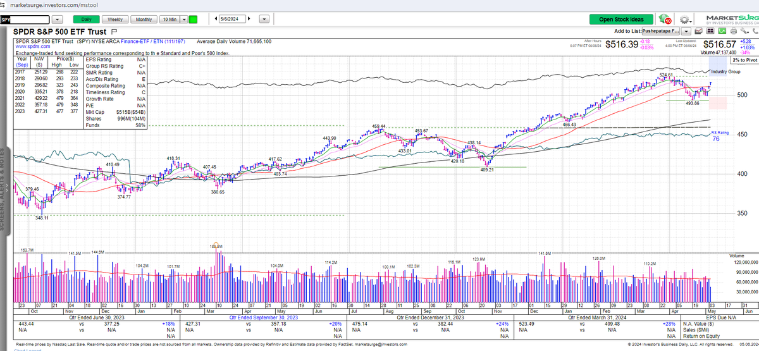Click the 5/6/2024 date field
The width and height of the screenshot is (759, 351).
233,20
